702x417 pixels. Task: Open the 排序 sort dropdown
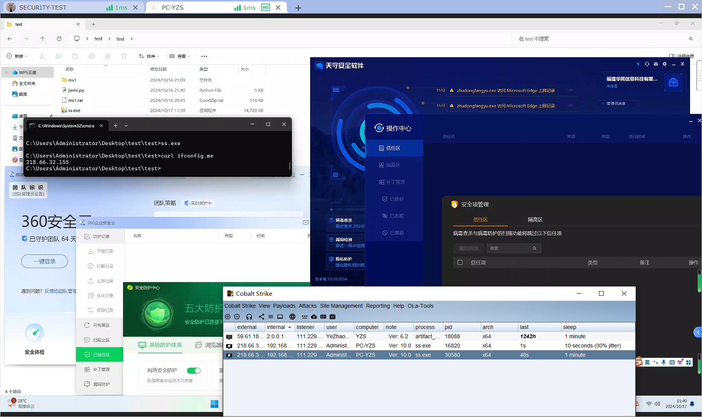tap(149, 56)
